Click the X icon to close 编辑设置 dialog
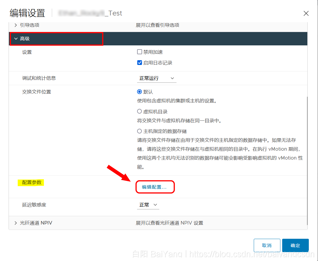This screenshot has height=261, width=318. coord(306,13)
